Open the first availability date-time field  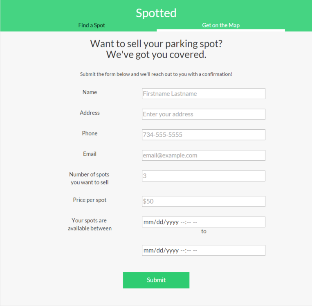203,222
